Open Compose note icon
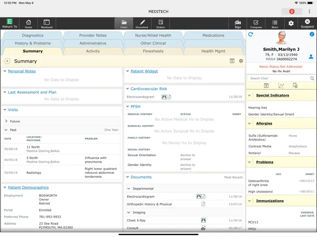The image size is (317, 237). click(x=256, y=24)
